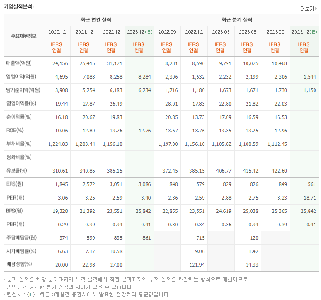The image size is (321, 300).
Task: Click reserve ratio value 310.61
Action: pyautogui.click(x=60, y=171)
